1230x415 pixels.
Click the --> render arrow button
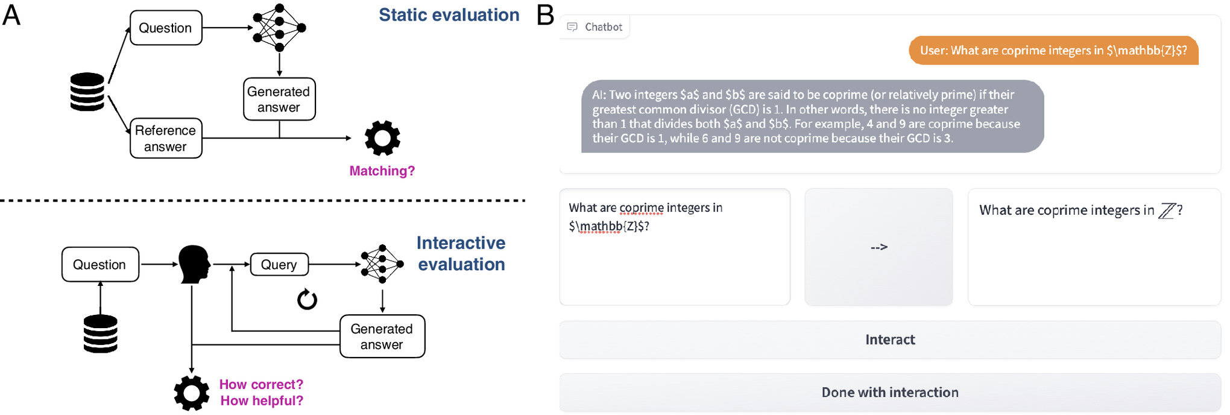coord(878,247)
